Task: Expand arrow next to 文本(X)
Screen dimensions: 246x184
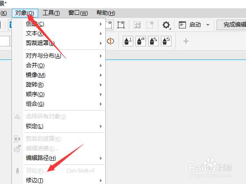Action: pyautogui.click(x=101, y=34)
